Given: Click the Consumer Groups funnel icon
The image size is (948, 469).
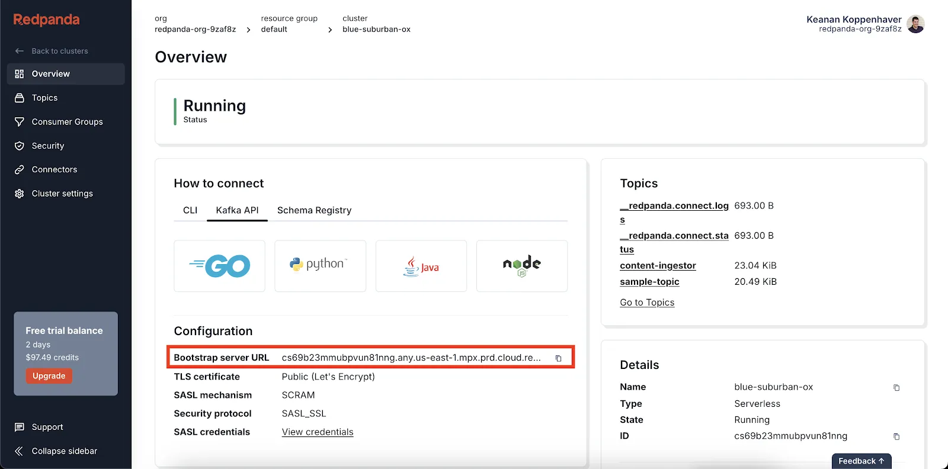Looking at the screenshot, I should coord(20,122).
